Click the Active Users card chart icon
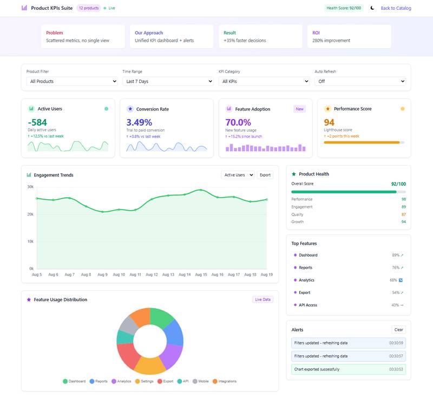Image resolution: width=433 pixels, height=398 pixels. pyautogui.click(x=31, y=109)
